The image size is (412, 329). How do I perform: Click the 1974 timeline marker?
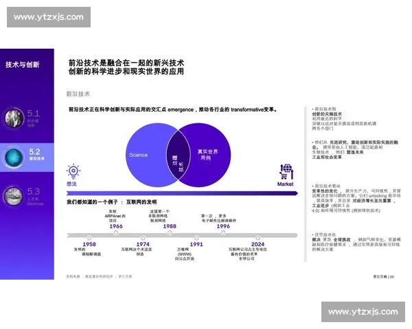coord(143,239)
